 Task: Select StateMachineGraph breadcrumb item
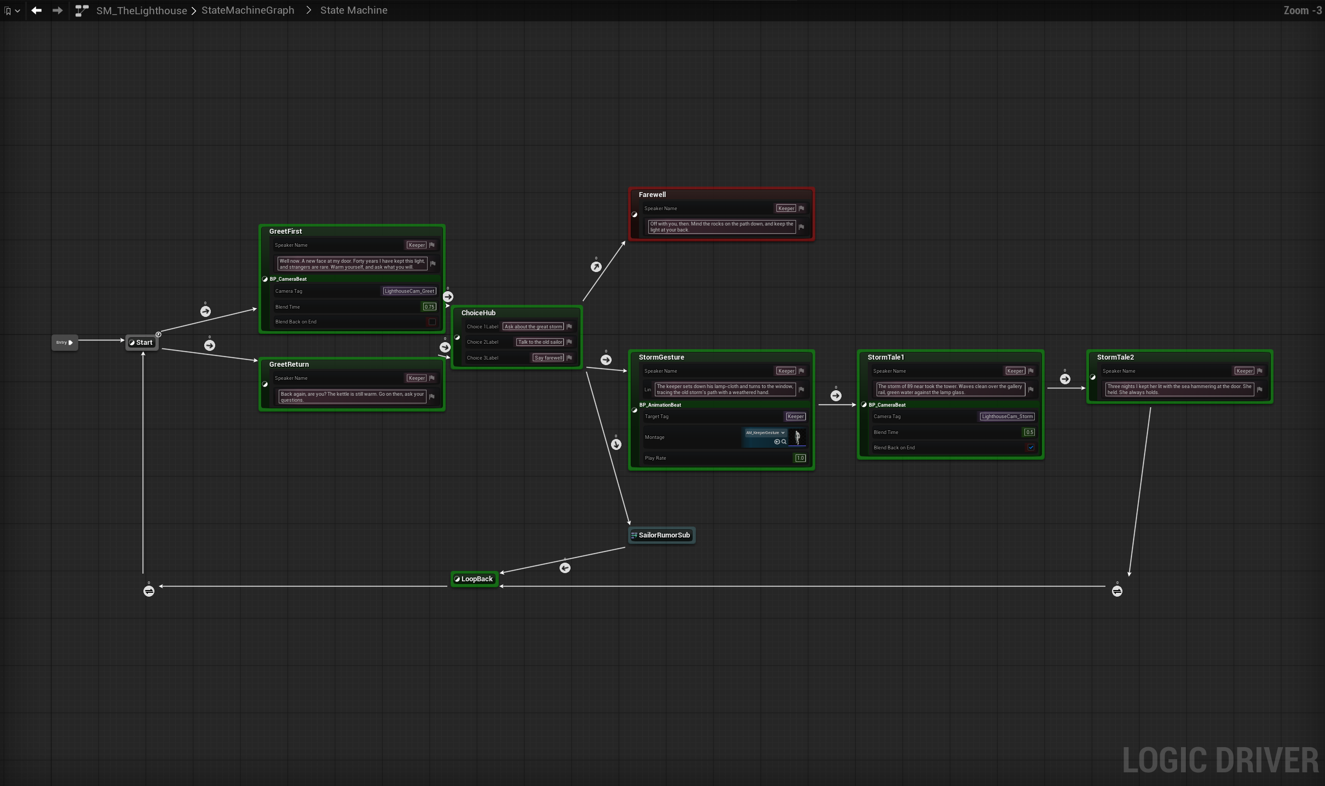click(x=248, y=10)
